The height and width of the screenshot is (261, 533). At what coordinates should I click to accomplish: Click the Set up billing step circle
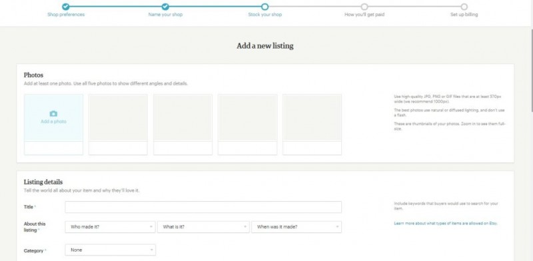[464, 7]
